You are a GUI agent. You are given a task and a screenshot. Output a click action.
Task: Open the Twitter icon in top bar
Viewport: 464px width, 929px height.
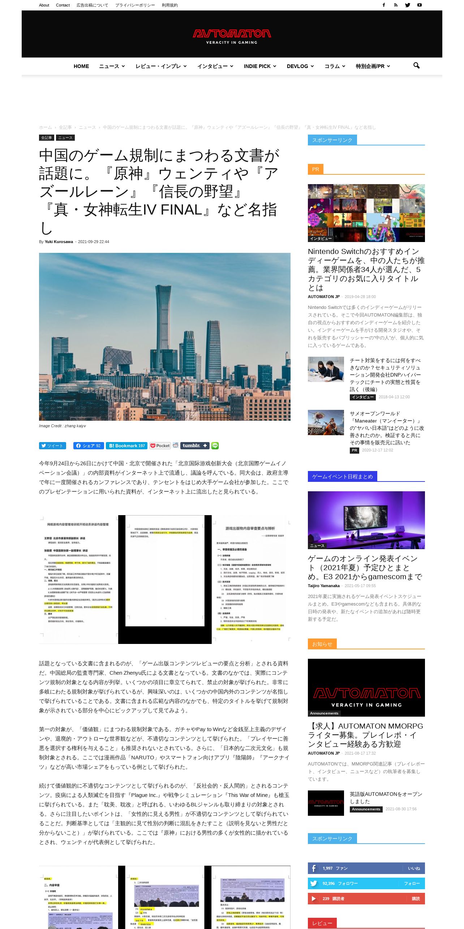click(408, 5)
